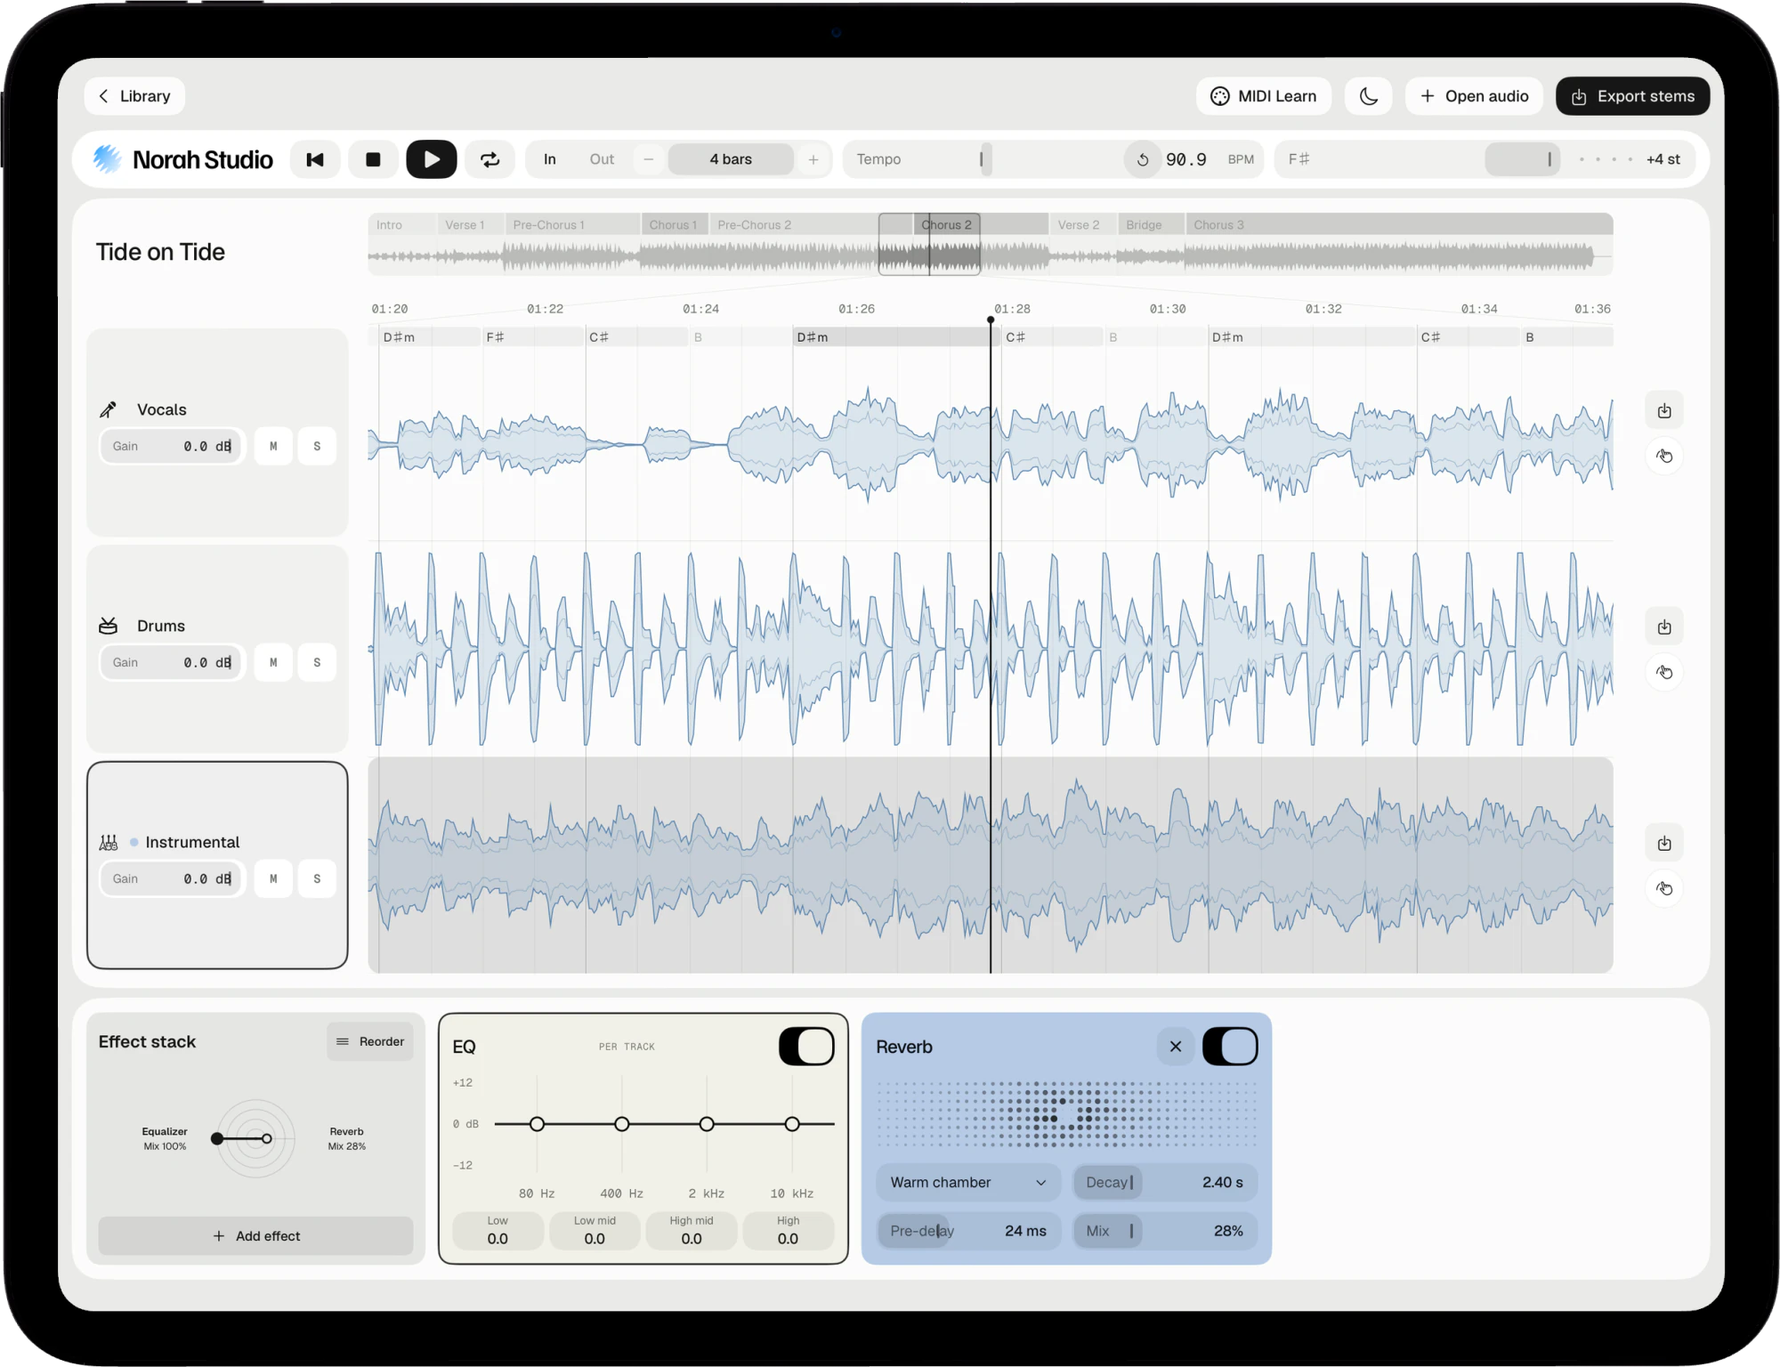Click EQ 400 Hz band node

(622, 1124)
